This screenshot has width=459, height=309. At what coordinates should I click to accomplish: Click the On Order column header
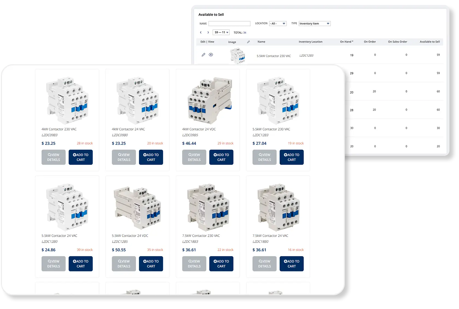point(370,42)
